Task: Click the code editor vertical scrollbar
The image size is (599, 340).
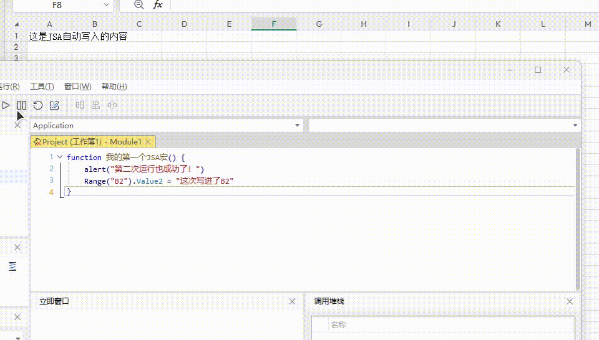Action: pos(578,219)
